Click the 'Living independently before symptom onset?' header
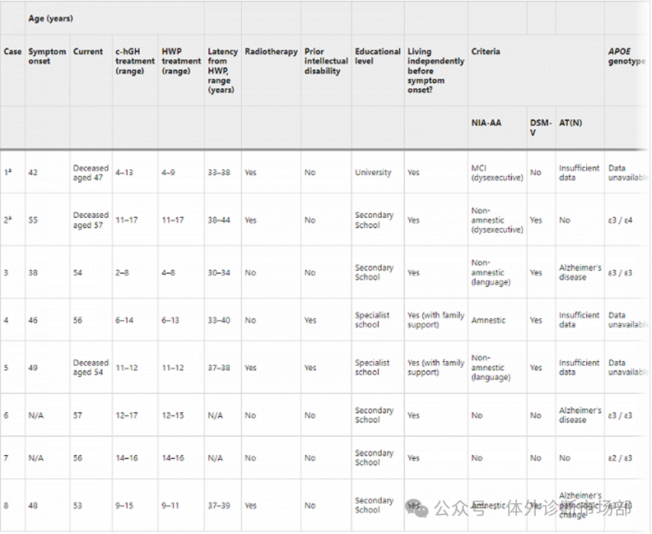Viewport: 652px width, 534px height. (435, 71)
